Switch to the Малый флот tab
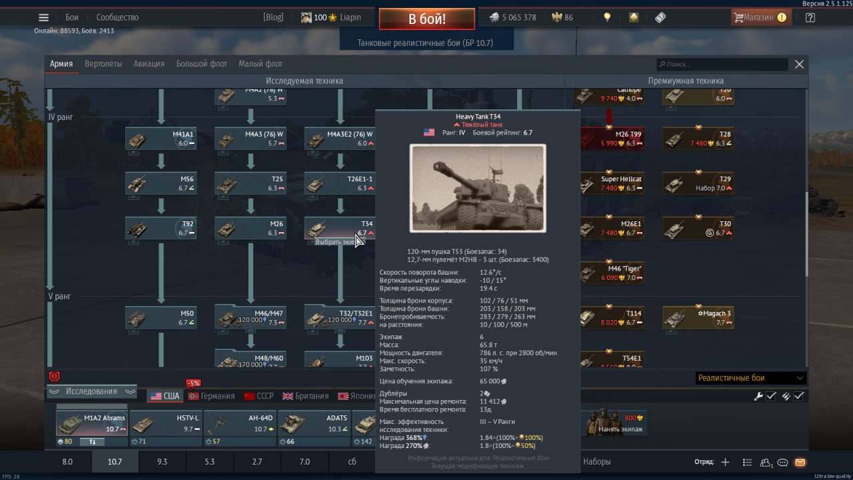853x480 pixels. (x=261, y=64)
